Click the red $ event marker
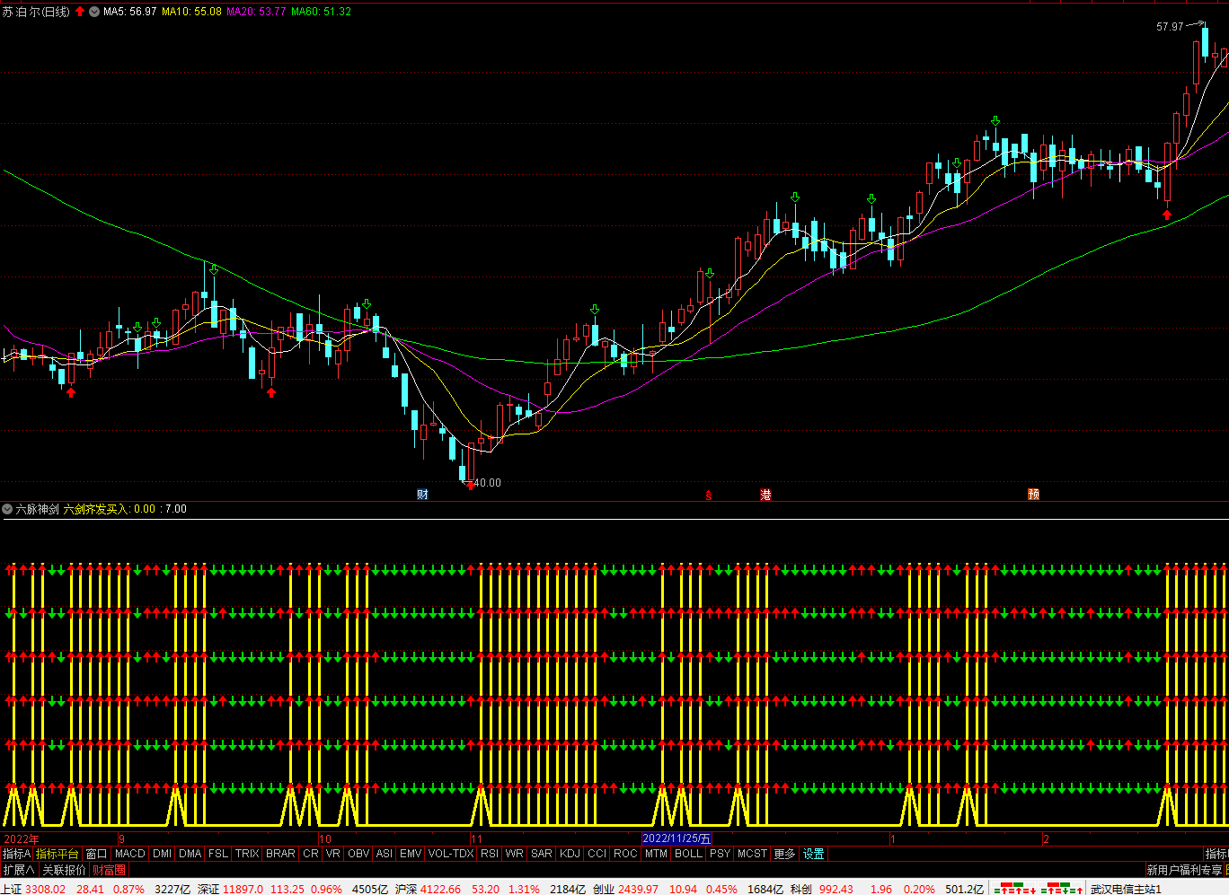This screenshot has width=1229, height=895. pos(708,495)
